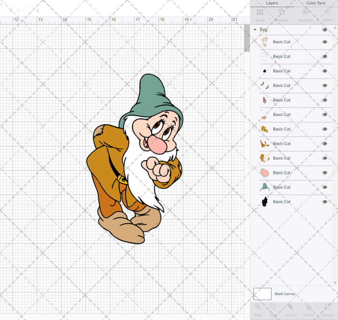Select the black silhouette layer thumbnail
Screen dimensions: 338x320
265,202
